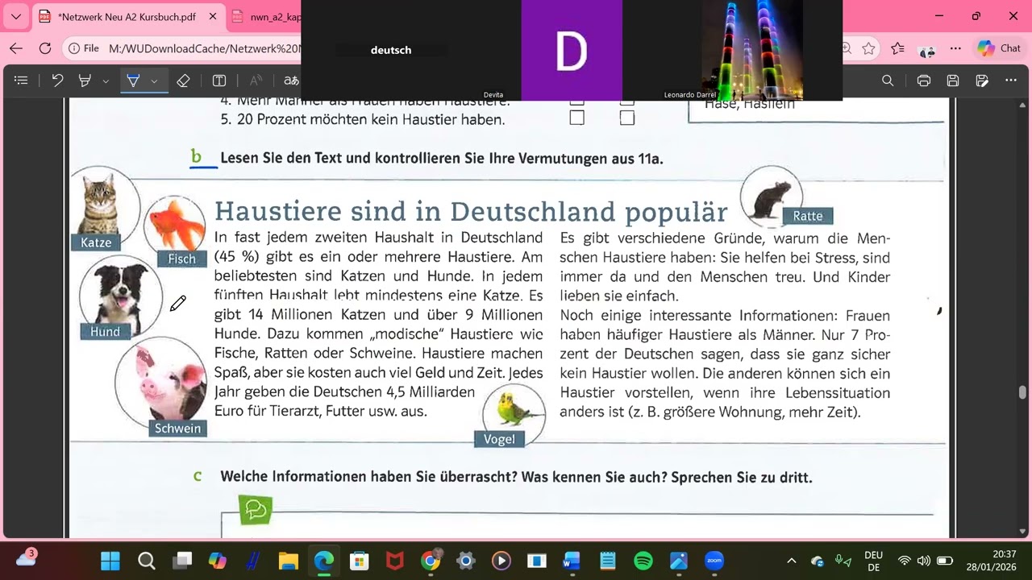Open Settings gear from the taskbar
Image resolution: width=1032 pixels, height=580 pixels.
click(466, 561)
